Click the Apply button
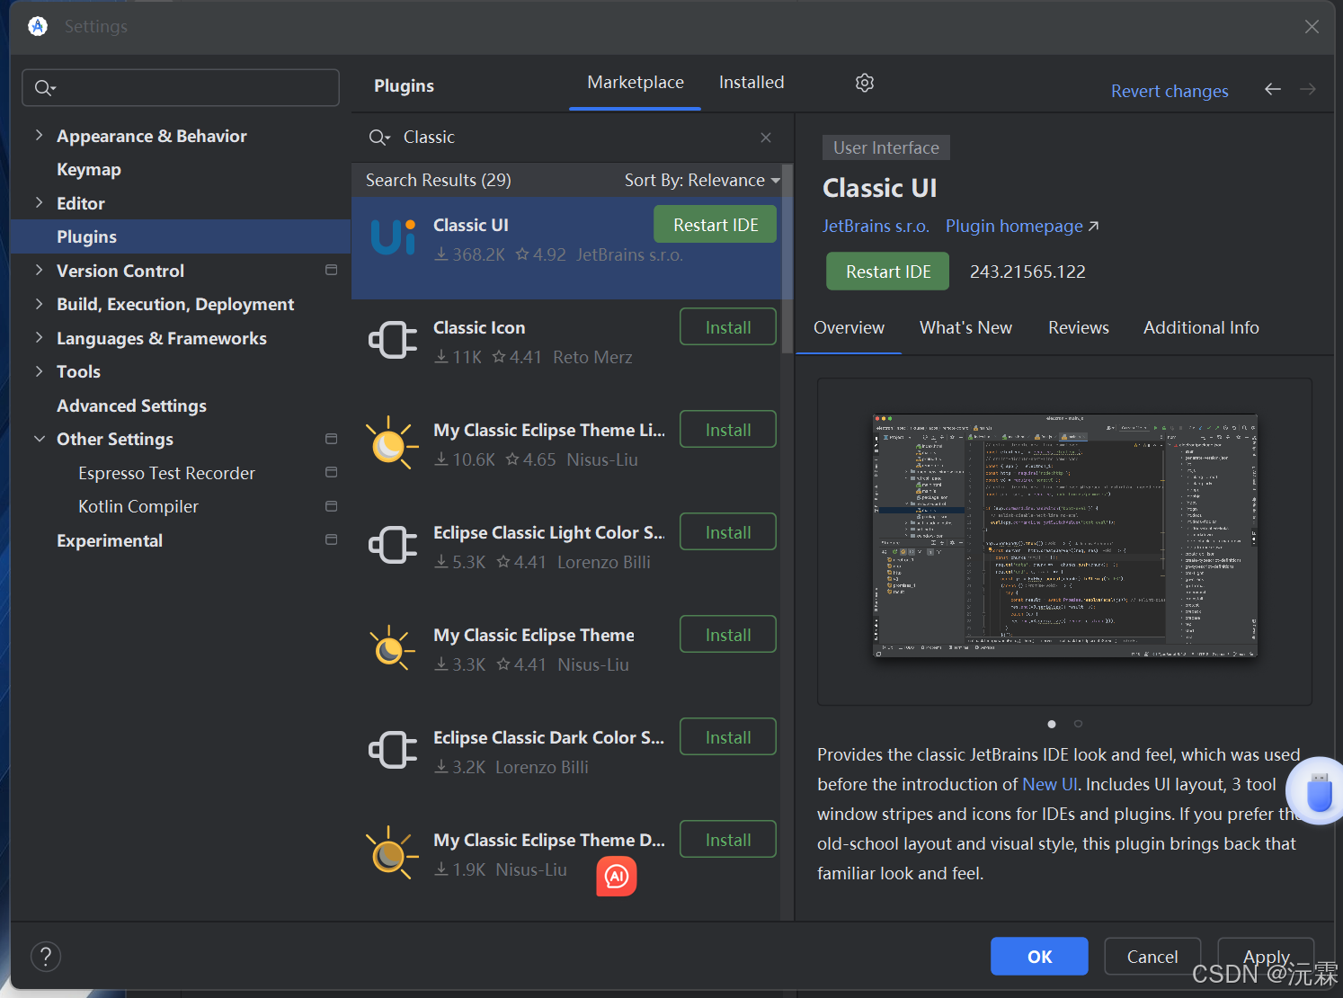Image resolution: width=1343 pixels, height=998 pixels. pyautogui.click(x=1266, y=957)
